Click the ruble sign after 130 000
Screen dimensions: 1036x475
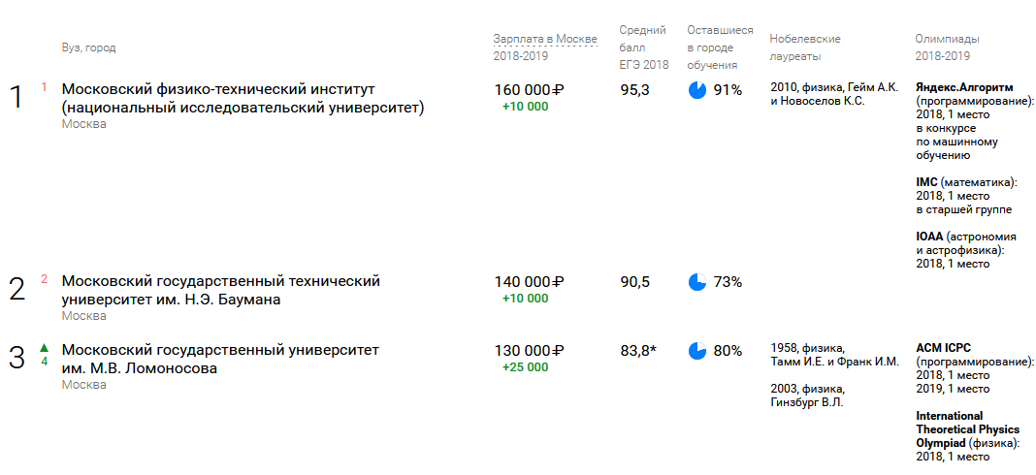click(558, 351)
